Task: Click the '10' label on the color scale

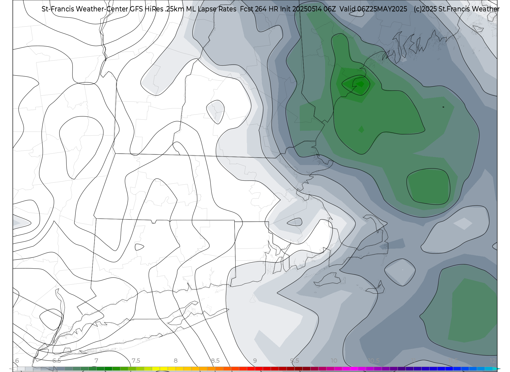Action: (334, 361)
